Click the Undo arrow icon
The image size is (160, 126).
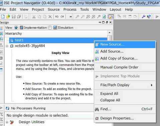pos(57,17)
